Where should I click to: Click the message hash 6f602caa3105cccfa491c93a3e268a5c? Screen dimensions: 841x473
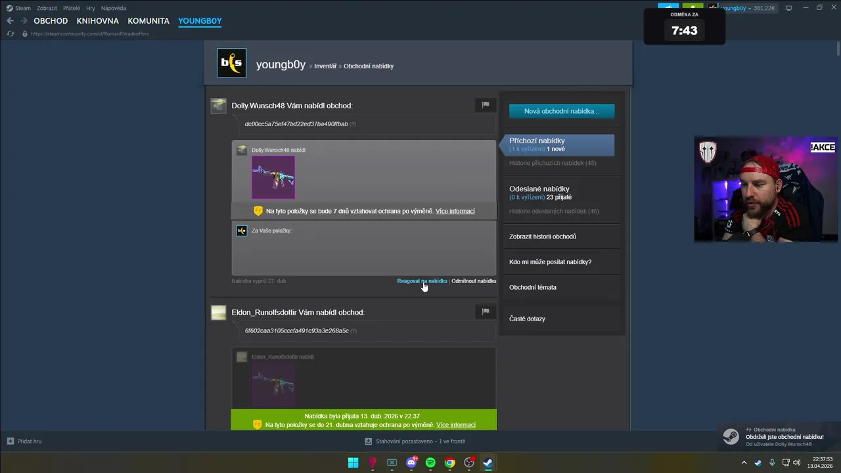[x=297, y=331]
